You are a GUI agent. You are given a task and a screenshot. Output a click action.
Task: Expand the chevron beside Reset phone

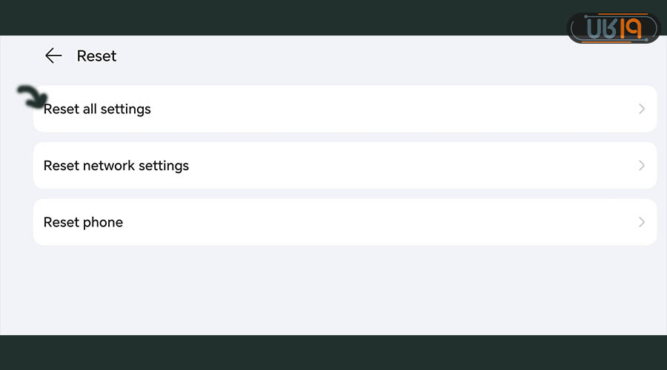pyautogui.click(x=642, y=222)
